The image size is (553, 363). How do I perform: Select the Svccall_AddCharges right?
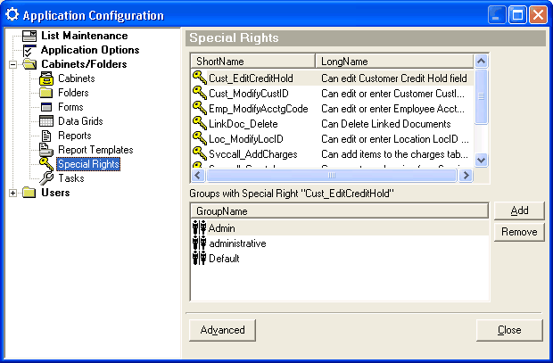tap(253, 154)
